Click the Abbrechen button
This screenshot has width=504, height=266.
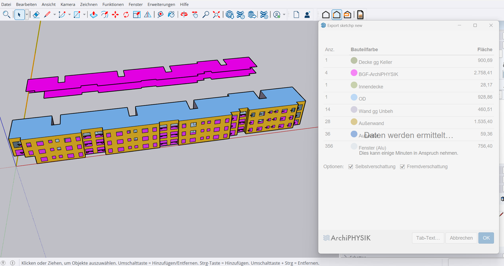pyautogui.click(x=461, y=238)
